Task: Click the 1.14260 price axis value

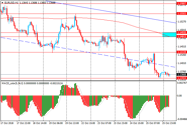Action: (182, 55)
